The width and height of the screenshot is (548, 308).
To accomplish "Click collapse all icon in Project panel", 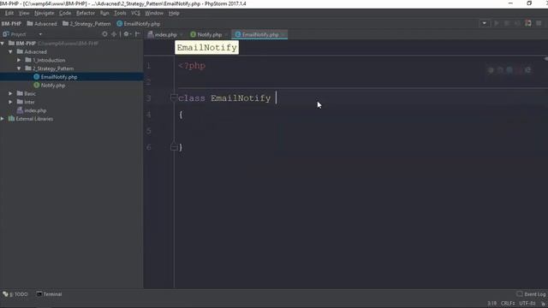I will [114, 34].
